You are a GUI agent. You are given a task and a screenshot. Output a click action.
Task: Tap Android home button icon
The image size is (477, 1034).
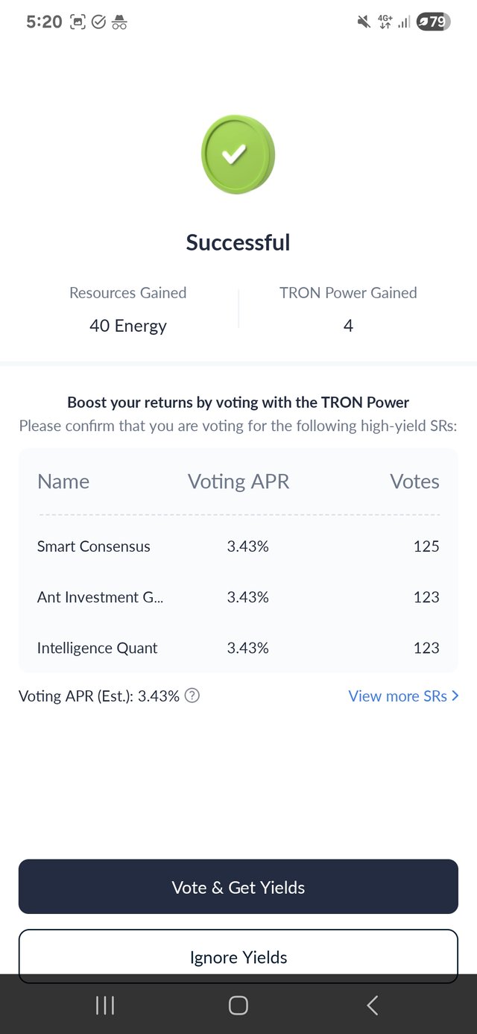(238, 1005)
